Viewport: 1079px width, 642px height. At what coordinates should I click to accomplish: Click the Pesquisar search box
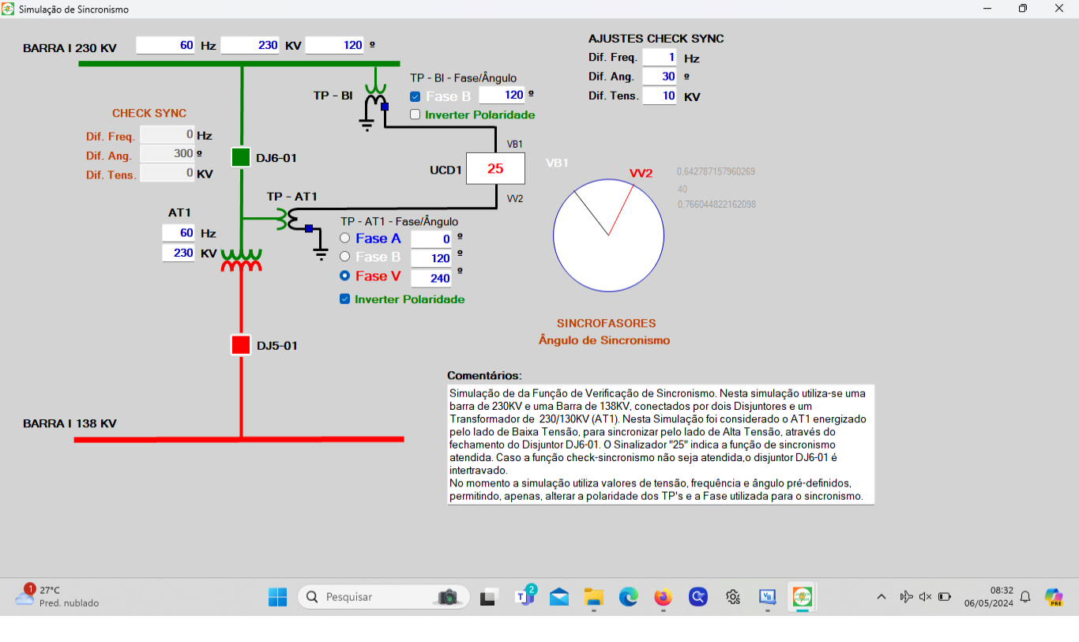(x=371, y=597)
